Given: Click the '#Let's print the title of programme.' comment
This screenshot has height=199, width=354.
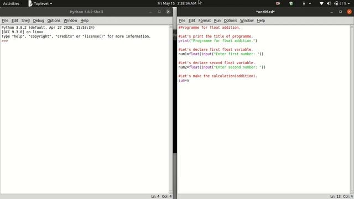Looking at the screenshot, I should click(216, 36).
